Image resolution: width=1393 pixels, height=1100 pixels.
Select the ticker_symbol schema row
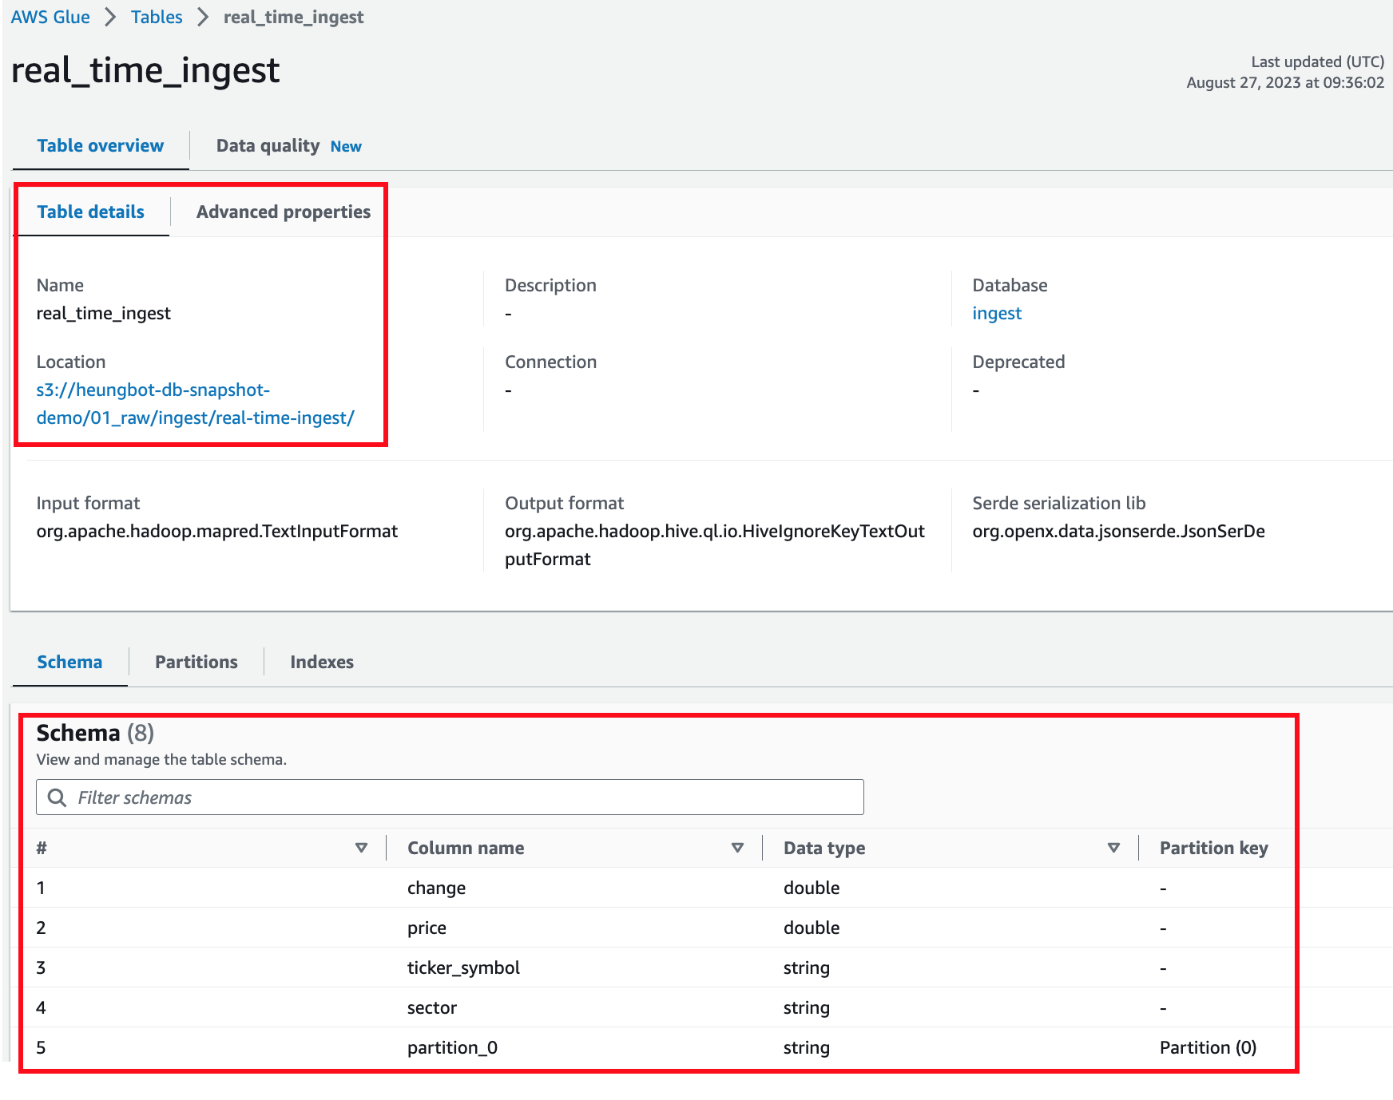pos(462,967)
